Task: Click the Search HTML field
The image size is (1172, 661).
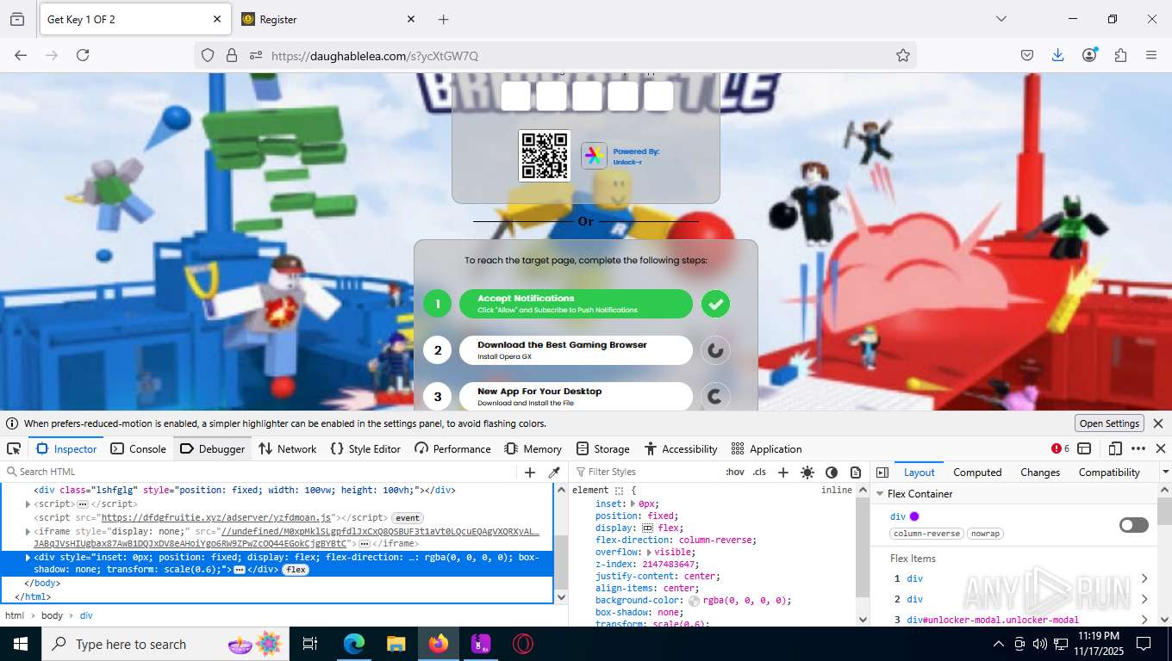Action: click(x=259, y=472)
